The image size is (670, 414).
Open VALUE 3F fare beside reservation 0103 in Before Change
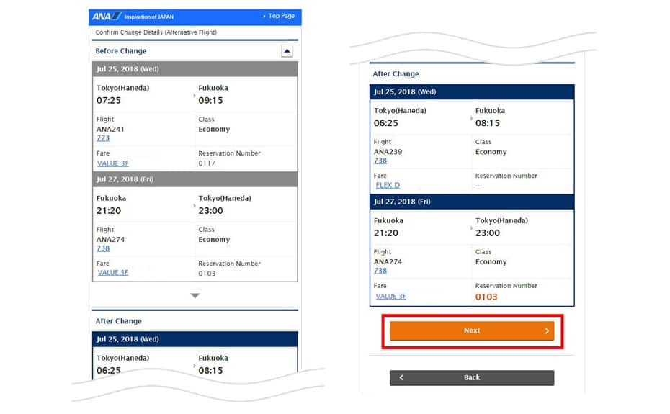click(x=113, y=273)
